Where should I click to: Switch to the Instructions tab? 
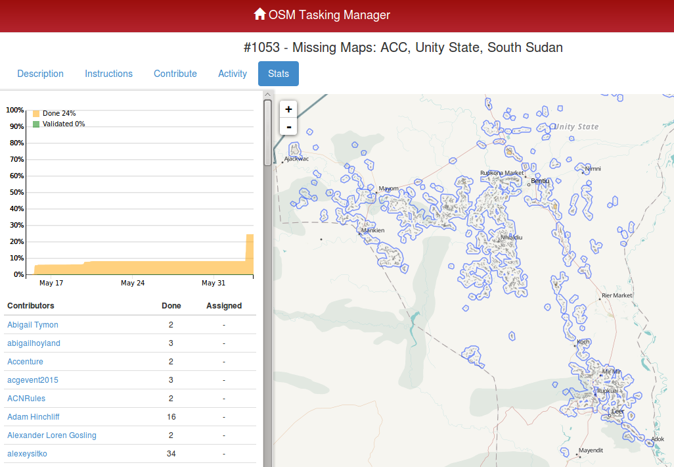(x=109, y=74)
